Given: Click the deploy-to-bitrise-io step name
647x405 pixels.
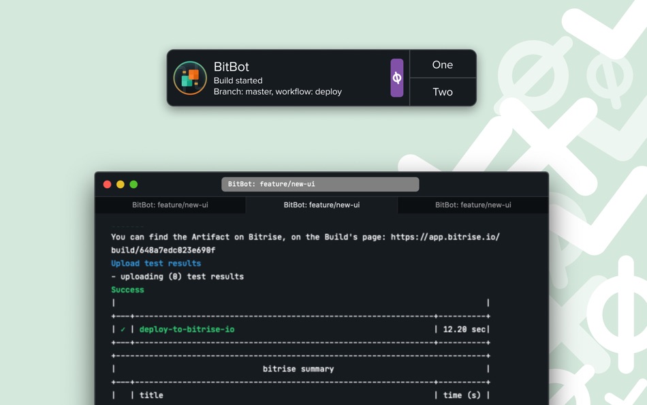Looking at the screenshot, I should (x=187, y=329).
